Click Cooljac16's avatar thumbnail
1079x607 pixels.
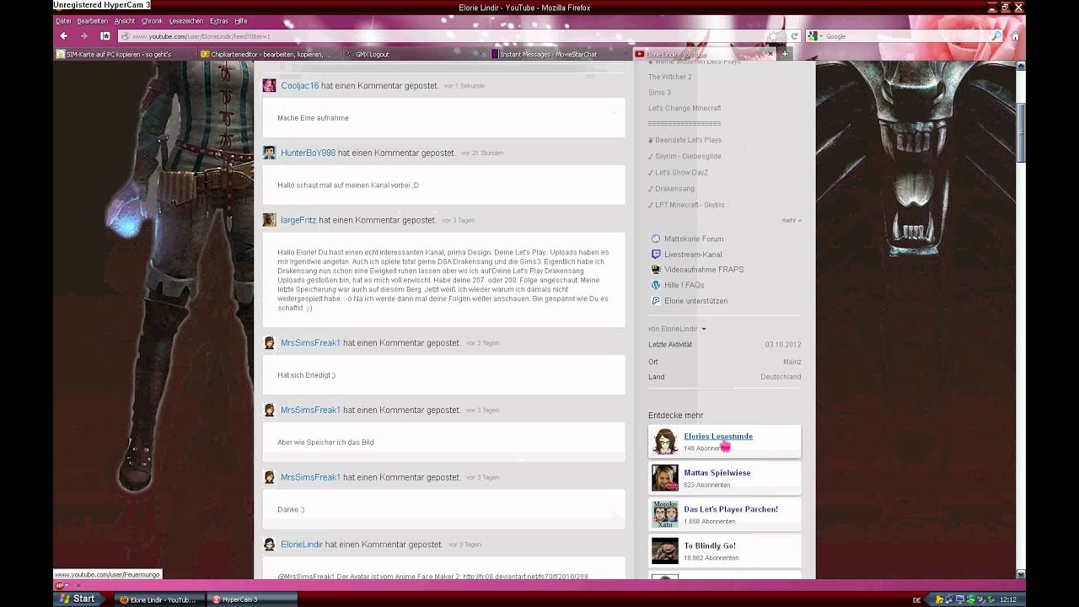click(269, 85)
